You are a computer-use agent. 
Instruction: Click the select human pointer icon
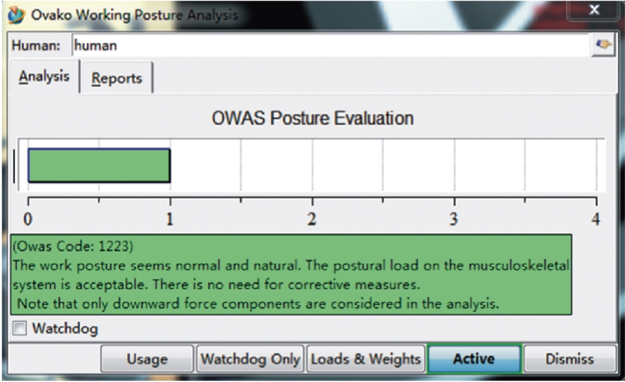click(x=603, y=45)
